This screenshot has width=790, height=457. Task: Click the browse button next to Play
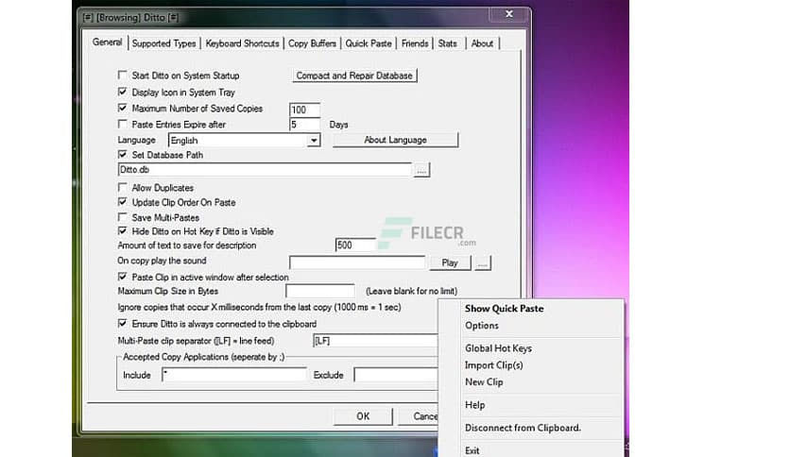(483, 262)
